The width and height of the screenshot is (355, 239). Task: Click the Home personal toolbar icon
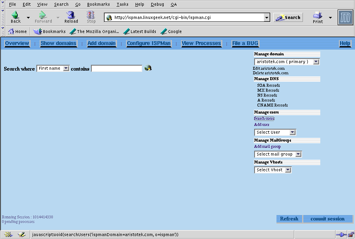pyautogui.click(x=17, y=31)
